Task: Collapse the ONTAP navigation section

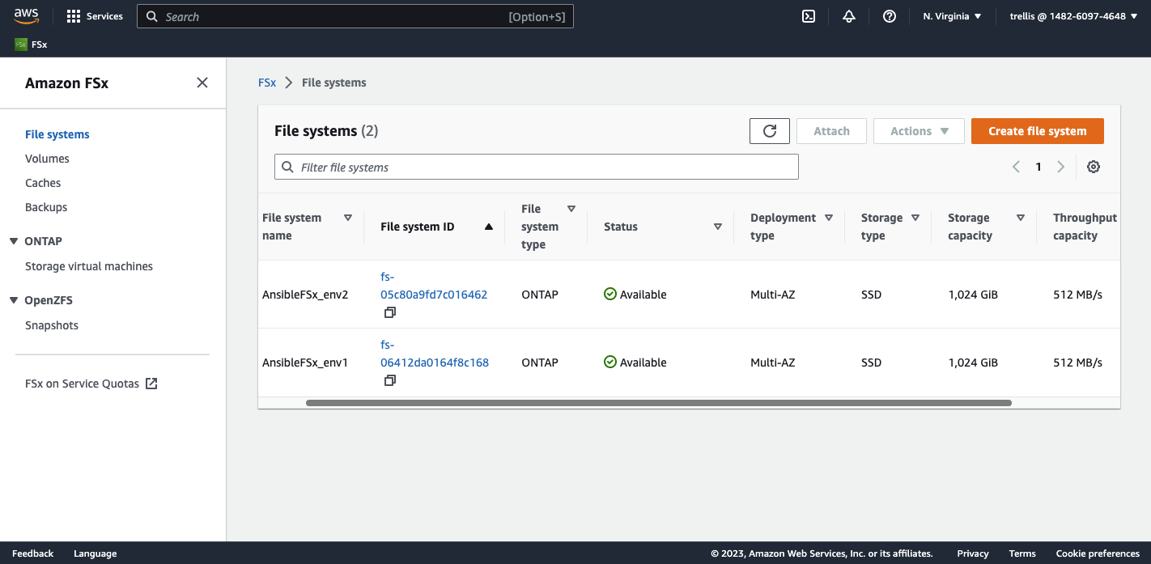Action: pos(14,241)
